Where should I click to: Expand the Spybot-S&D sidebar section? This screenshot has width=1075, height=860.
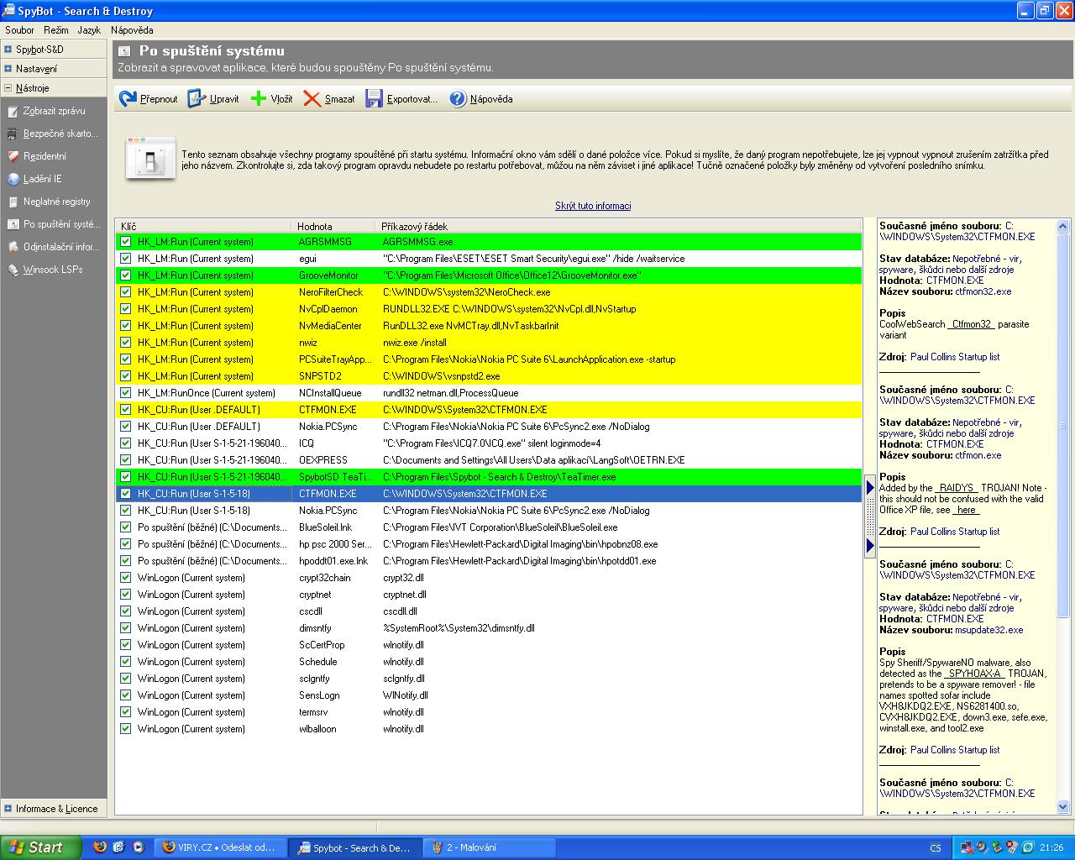click(8, 50)
